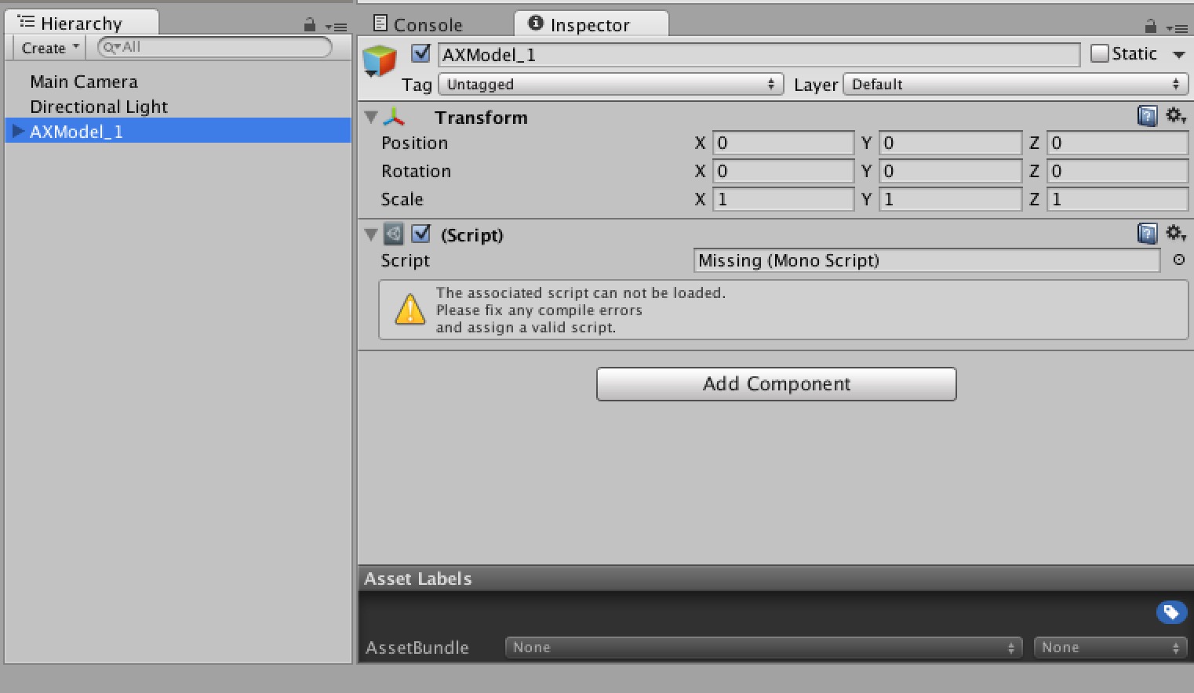
Task: Click the Scale Y field
Action: pyautogui.click(x=950, y=199)
